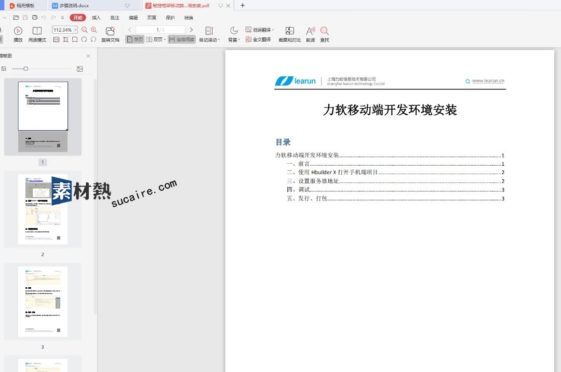Viewport: 561px width, 372px height.
Task: Close the PDF document tab
Action: click(x=228, y=5)
